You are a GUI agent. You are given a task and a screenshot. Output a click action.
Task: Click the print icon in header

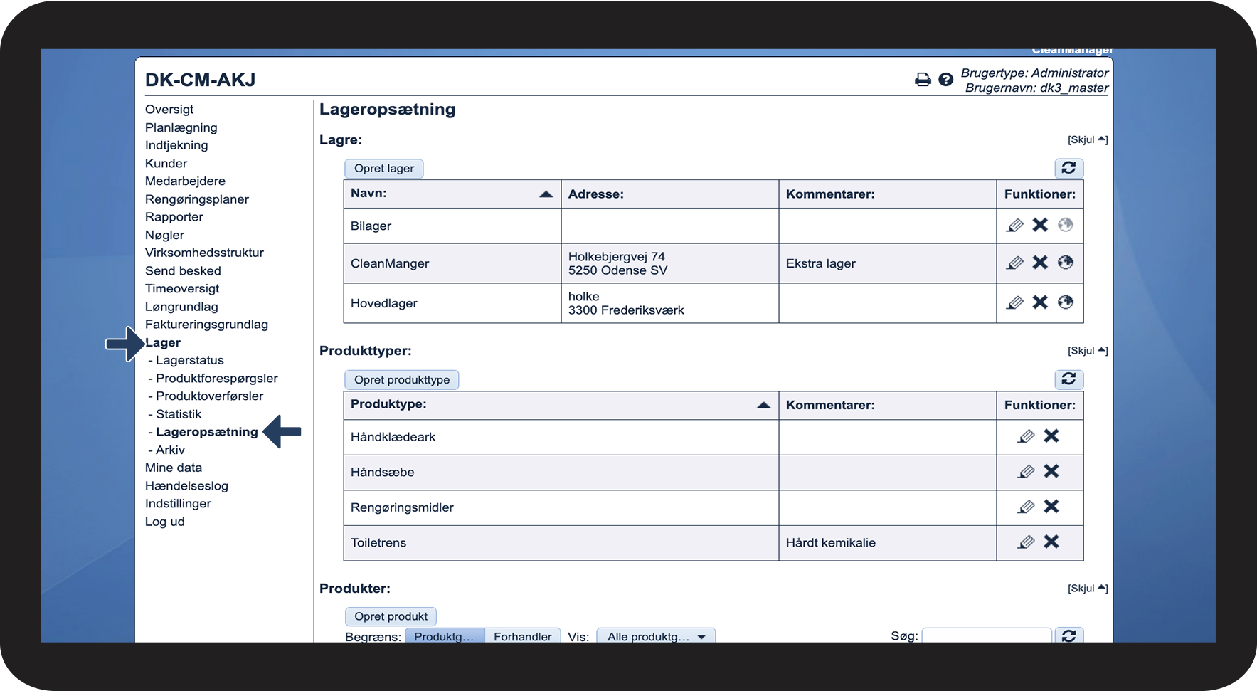(923, 80)
